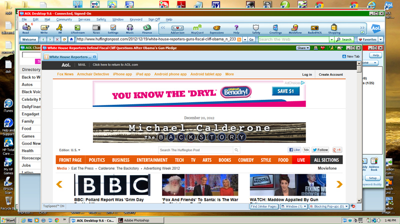400x224 pixels.
Task: Open the Keyword menu
Action: pos(136,19)
